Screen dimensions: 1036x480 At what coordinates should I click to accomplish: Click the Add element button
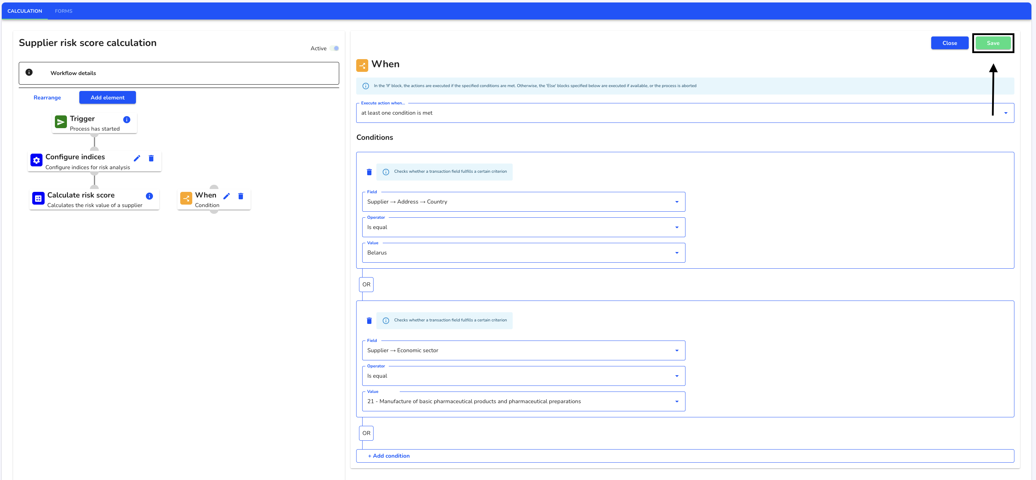click(107, 98)
